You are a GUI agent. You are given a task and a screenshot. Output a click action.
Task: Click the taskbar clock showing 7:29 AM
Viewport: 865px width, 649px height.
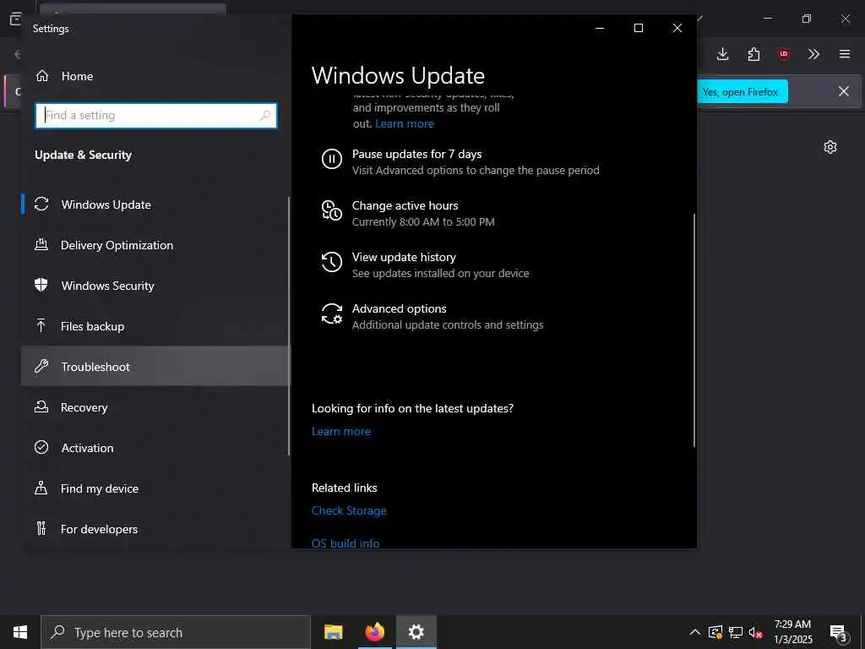[x=792, y=632]
